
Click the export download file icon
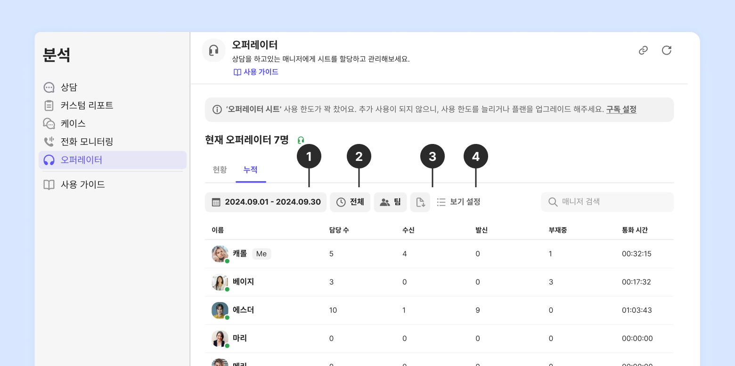(420, 202)
